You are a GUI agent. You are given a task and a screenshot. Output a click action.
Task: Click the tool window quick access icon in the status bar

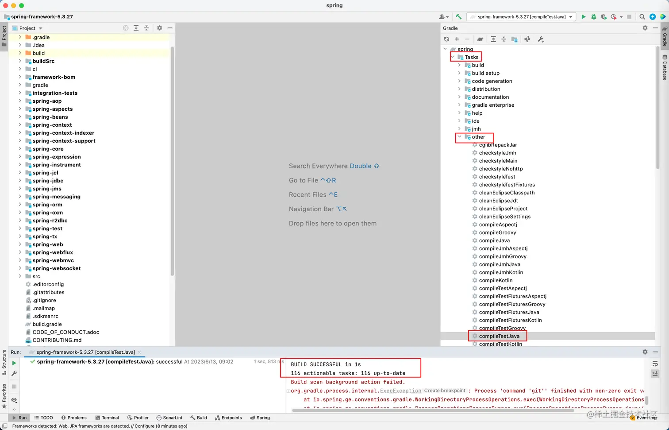(4, 426)
